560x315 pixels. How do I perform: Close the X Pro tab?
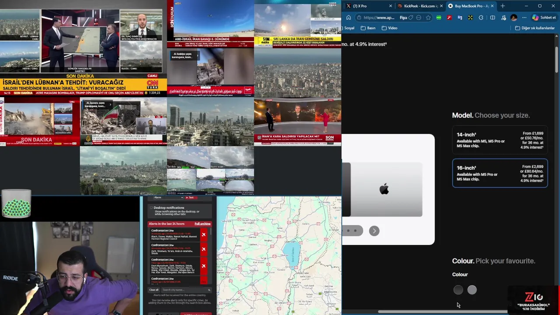(x=391, y=6)
